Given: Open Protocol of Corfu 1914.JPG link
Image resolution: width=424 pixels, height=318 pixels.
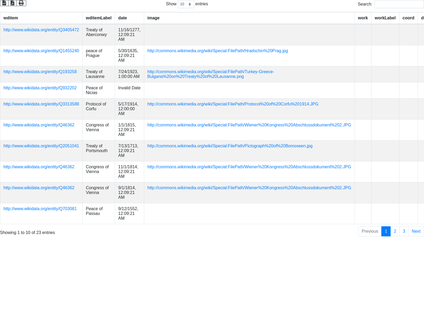Looking at the screenshot, I should (x=233, y=104).
